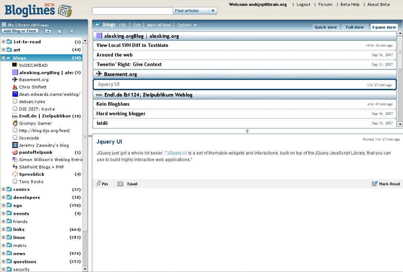403x272 pixels.
Task: Open Forums from top navigation
Action: pos(325,4)
